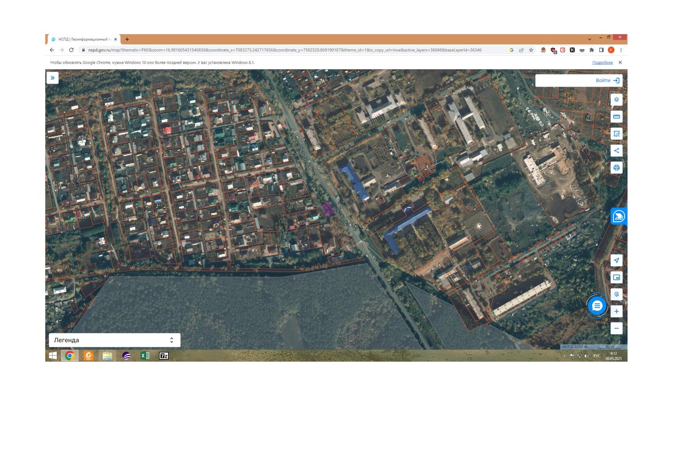Viewport: 673px width, 476px height.
Task: Open a new browser tab
Action: (x=127, y=39)
